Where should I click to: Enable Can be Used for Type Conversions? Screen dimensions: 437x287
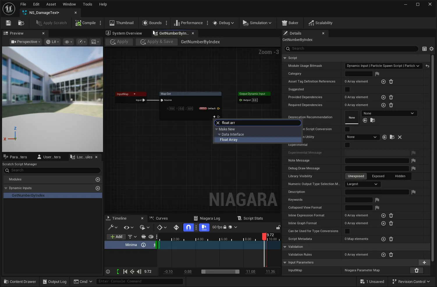tap(347, 231)
